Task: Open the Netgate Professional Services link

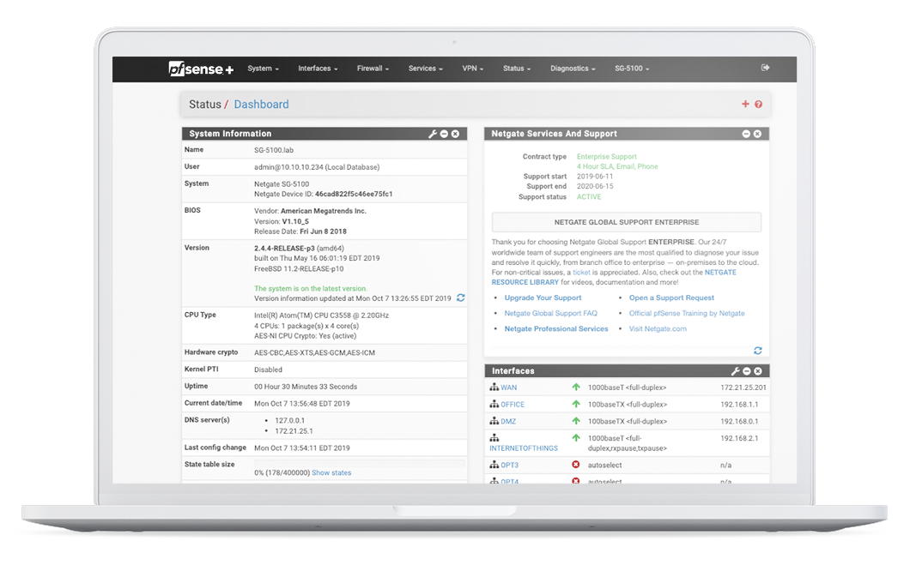Action: coord(556,329)
